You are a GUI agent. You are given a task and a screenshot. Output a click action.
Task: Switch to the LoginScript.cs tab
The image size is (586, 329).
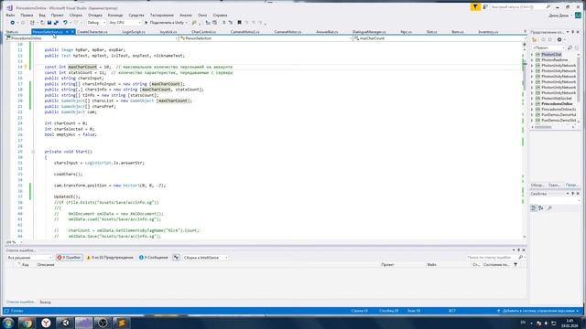pos(134,32)
